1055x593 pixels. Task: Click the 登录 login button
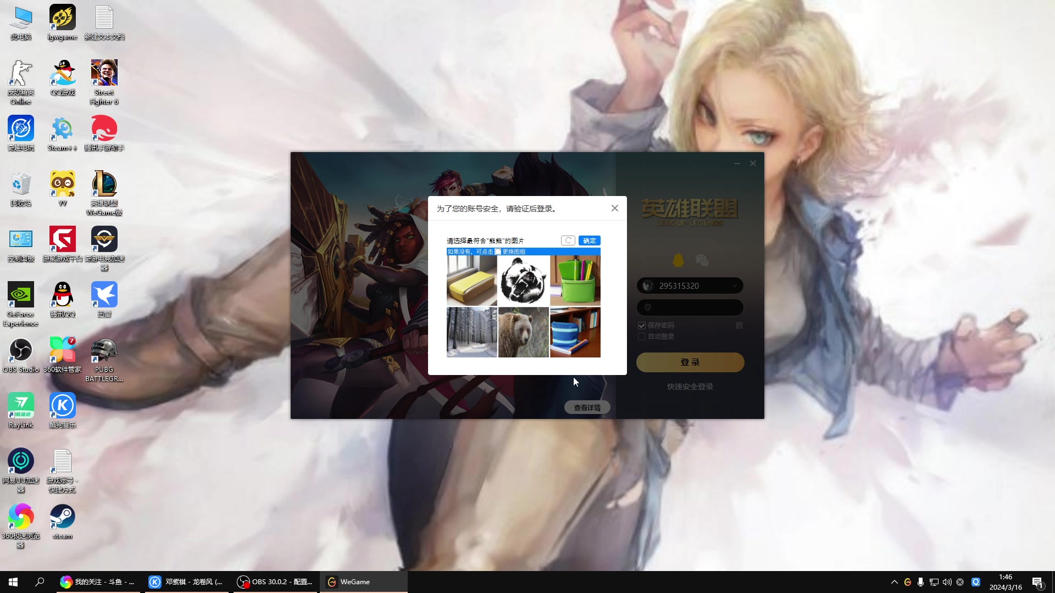[x=690, y=362]
